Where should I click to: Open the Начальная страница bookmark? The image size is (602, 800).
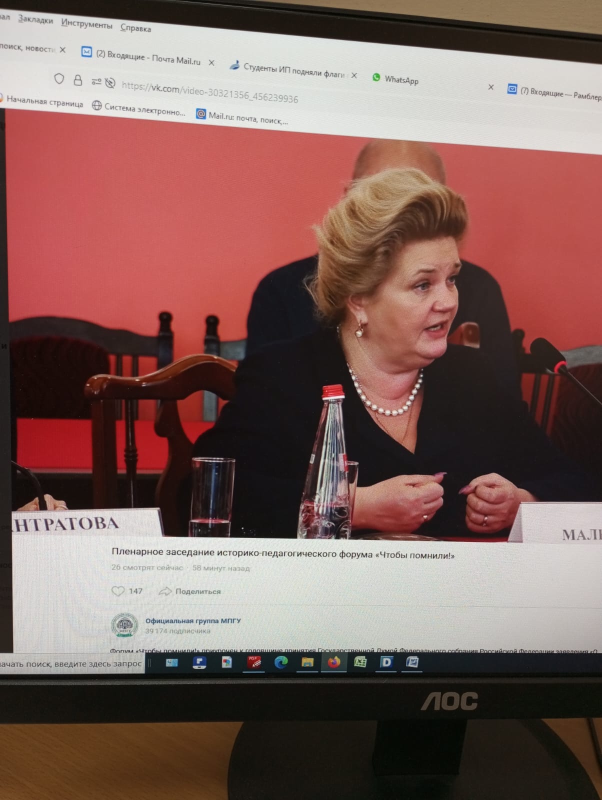[44, 101]
